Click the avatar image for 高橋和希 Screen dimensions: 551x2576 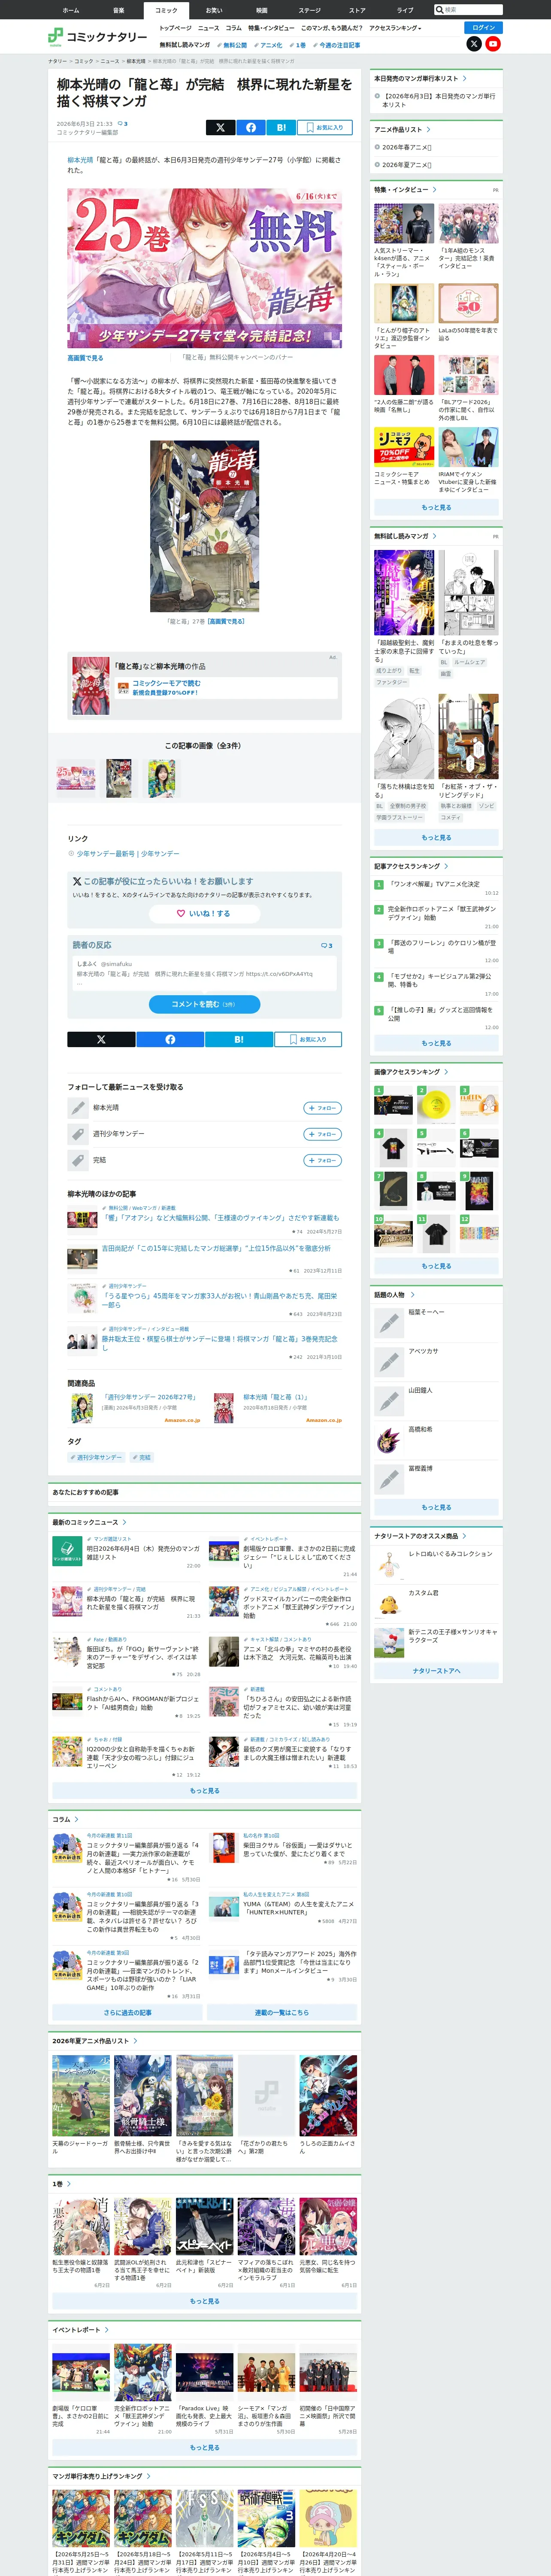pyautogui.click(x=389, y=1440)
